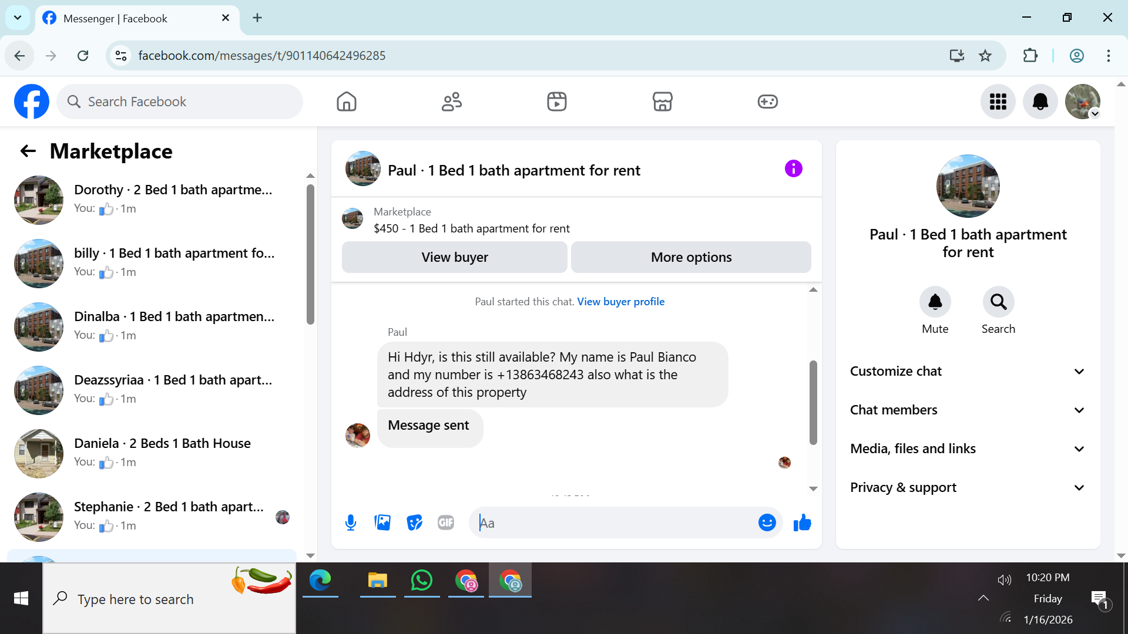Open the emoji picker smiley
This screenshot has width=1128, height=634.
click(767, 522)
